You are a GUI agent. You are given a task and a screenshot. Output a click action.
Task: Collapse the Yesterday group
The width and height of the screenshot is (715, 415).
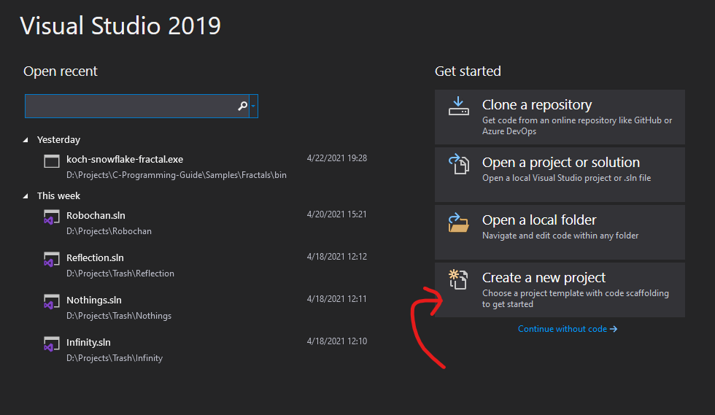[x=26, y=140]
